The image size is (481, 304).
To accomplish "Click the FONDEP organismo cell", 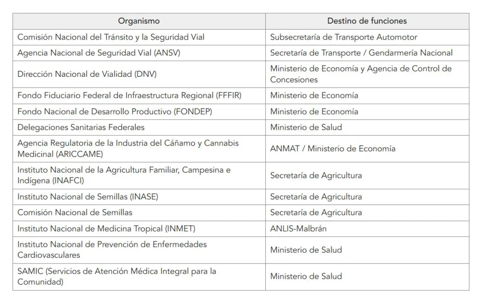I will (115, 112).
